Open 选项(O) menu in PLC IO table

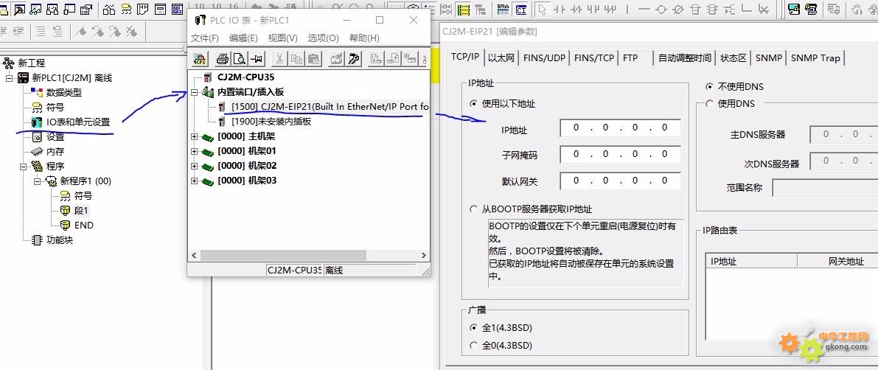tap(323, 38)
